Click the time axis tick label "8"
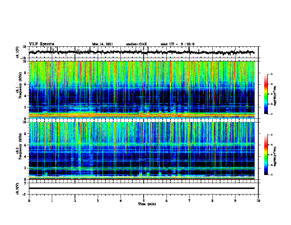The image size is (291, 225). click(x=212, y=201)
